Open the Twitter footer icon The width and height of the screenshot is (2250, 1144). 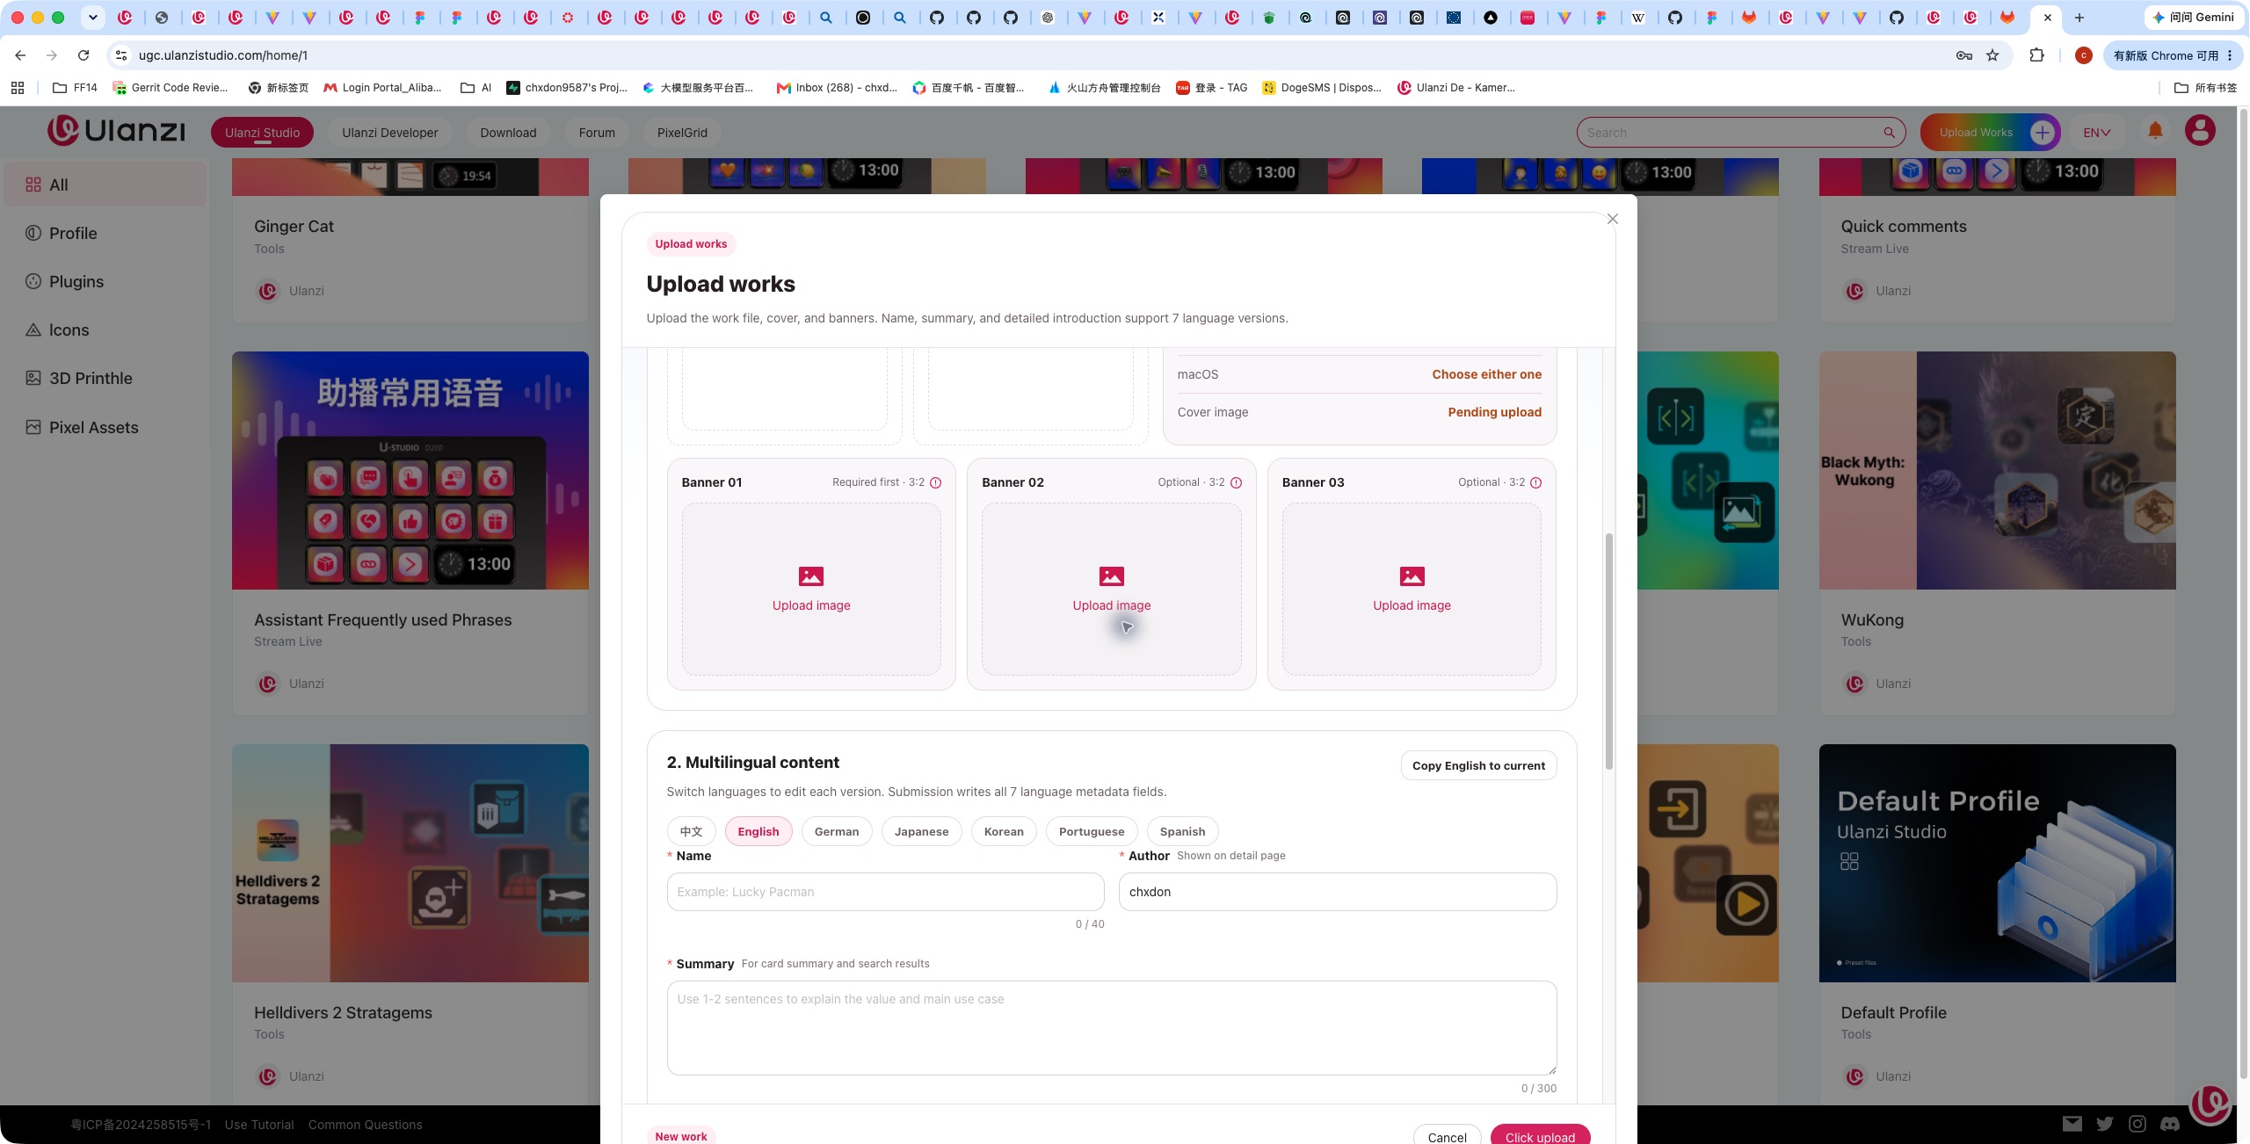[2105, 1124]
